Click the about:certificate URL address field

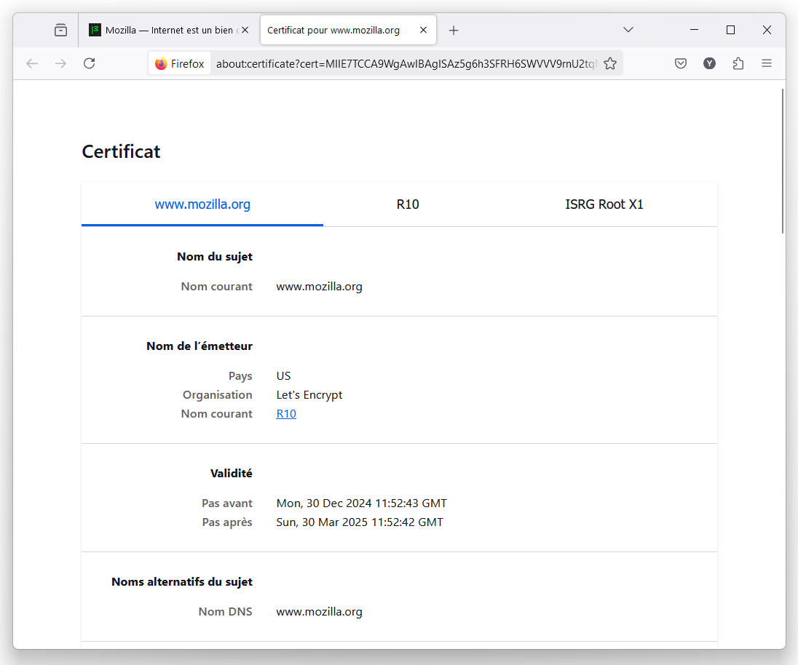tap(405, 63)
